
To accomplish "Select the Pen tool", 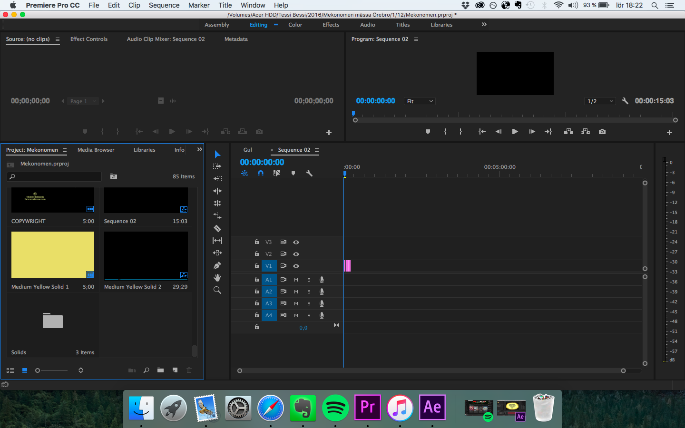I will (217, 265).
